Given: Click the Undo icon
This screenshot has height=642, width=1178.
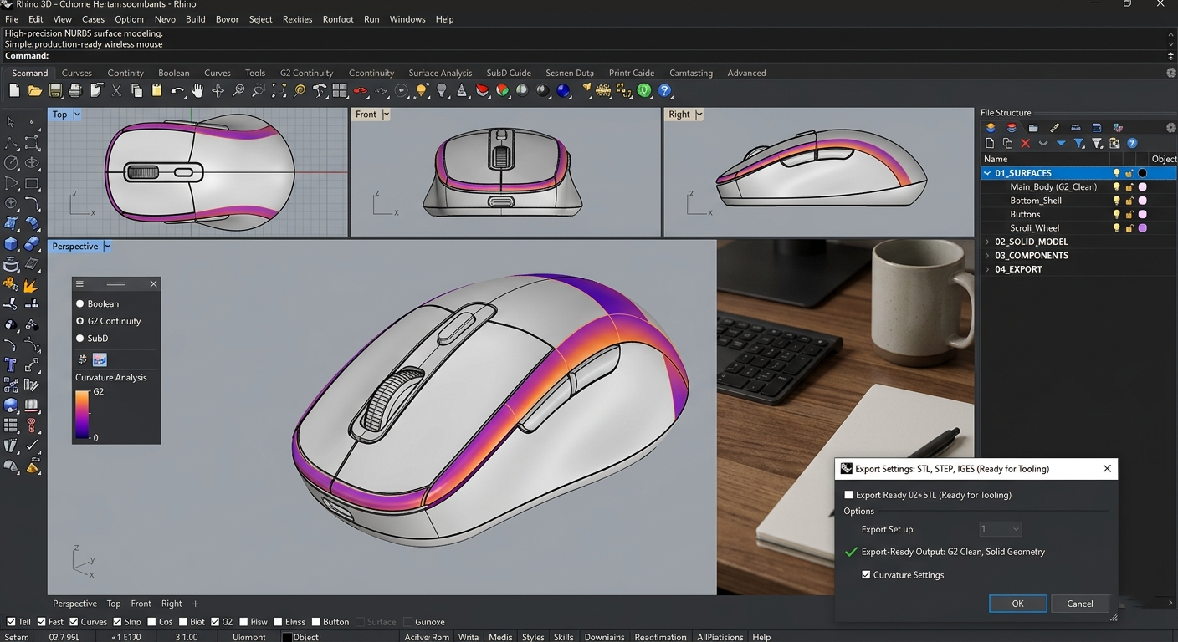Looking at the screenshot, I should coord(177,90).
